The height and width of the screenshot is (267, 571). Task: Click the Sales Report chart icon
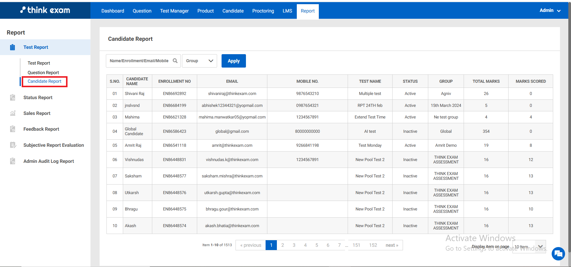[x=12, y=113]
